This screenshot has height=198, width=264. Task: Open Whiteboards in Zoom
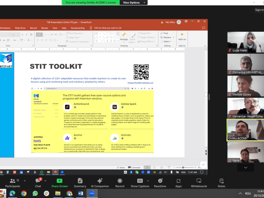click(199, 183)
